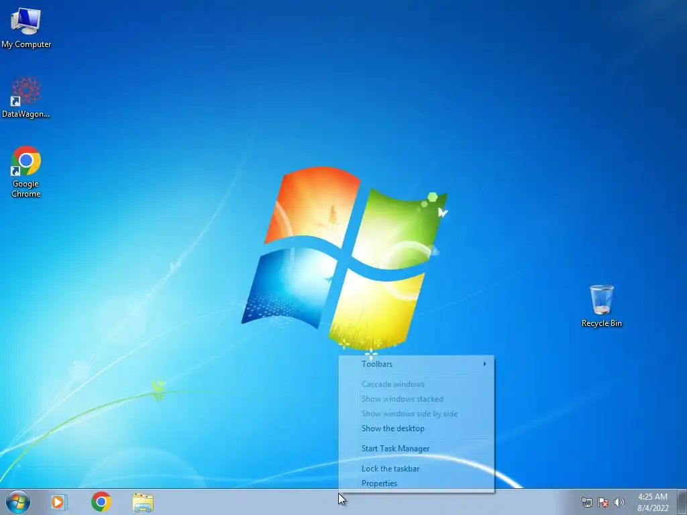
Task: Toggle Lock the taskbar option
Action: (417, 469)
